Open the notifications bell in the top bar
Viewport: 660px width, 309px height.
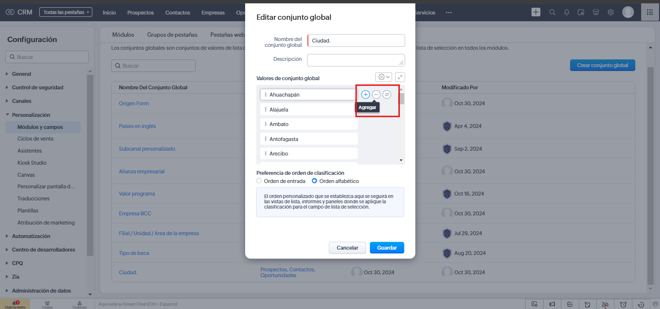tap(567, 13)
